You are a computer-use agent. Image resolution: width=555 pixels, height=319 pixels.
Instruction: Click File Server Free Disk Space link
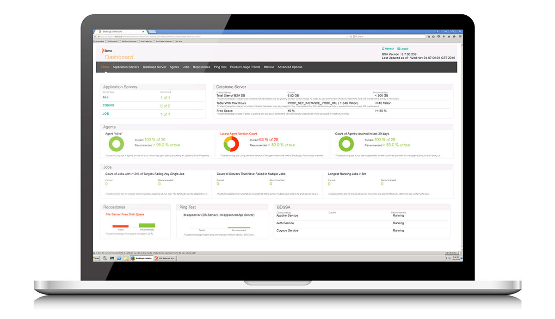coord(125,215)
